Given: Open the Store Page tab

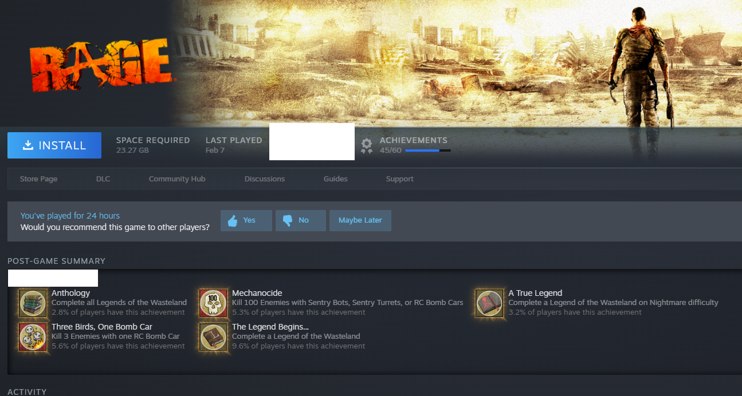Looking at the screenshot, I should tap(38, 179).
